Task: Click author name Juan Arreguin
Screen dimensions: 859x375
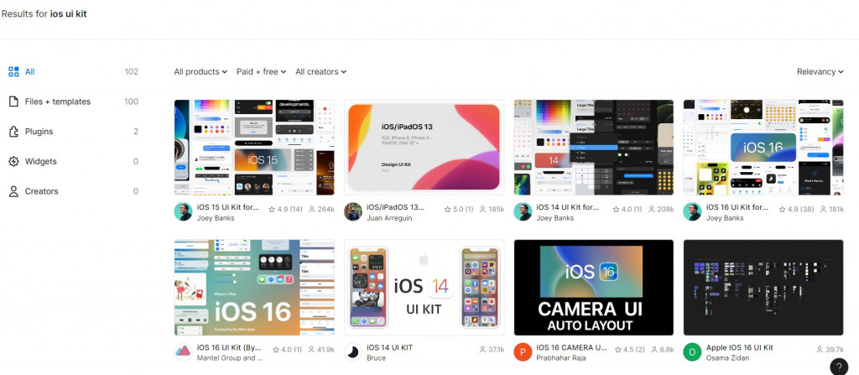Action: [389, 218]
